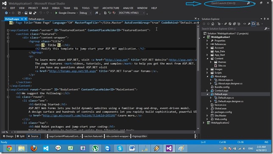The height and width of the screenshot is (154, 273).
Task: Click the Solution Explorer search magnifier icon
Action: point(266,29)
